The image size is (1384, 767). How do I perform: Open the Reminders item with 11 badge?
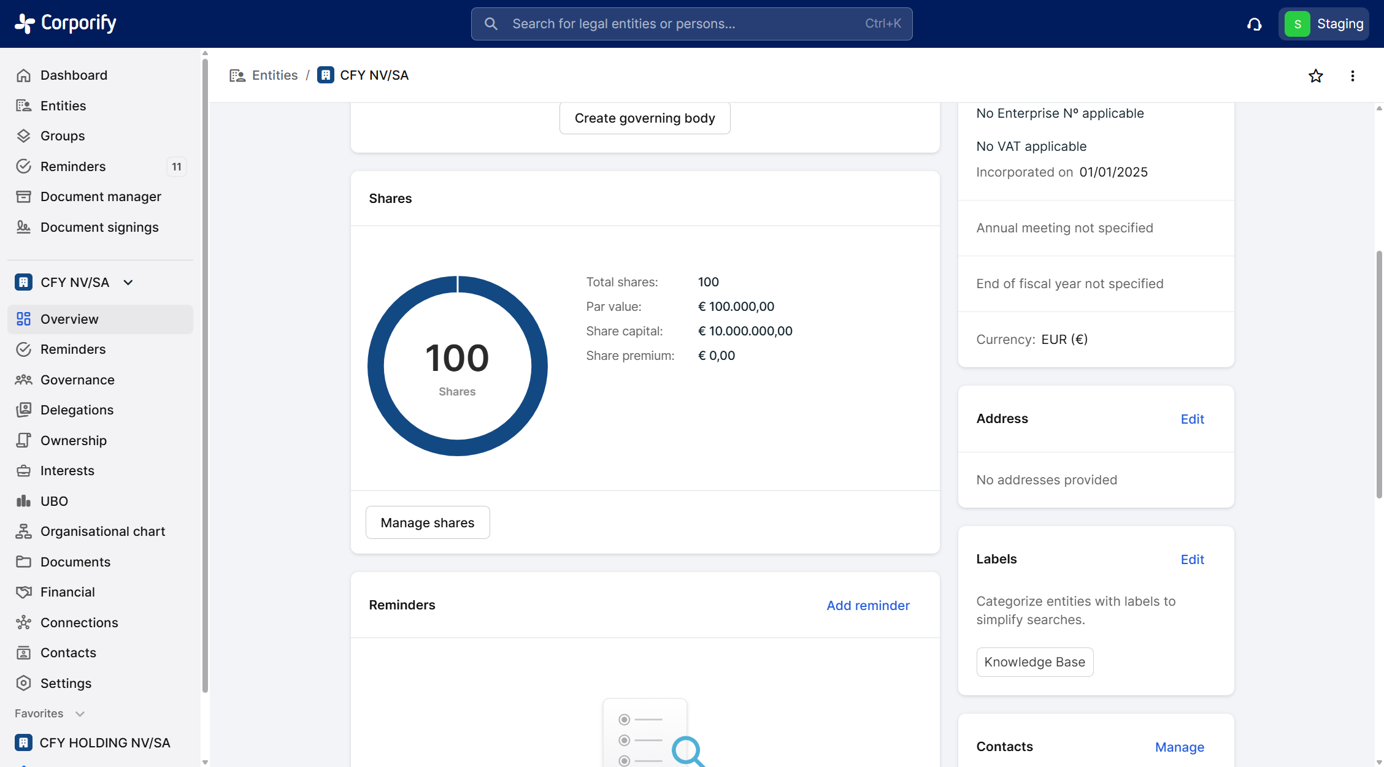[73, 167]
